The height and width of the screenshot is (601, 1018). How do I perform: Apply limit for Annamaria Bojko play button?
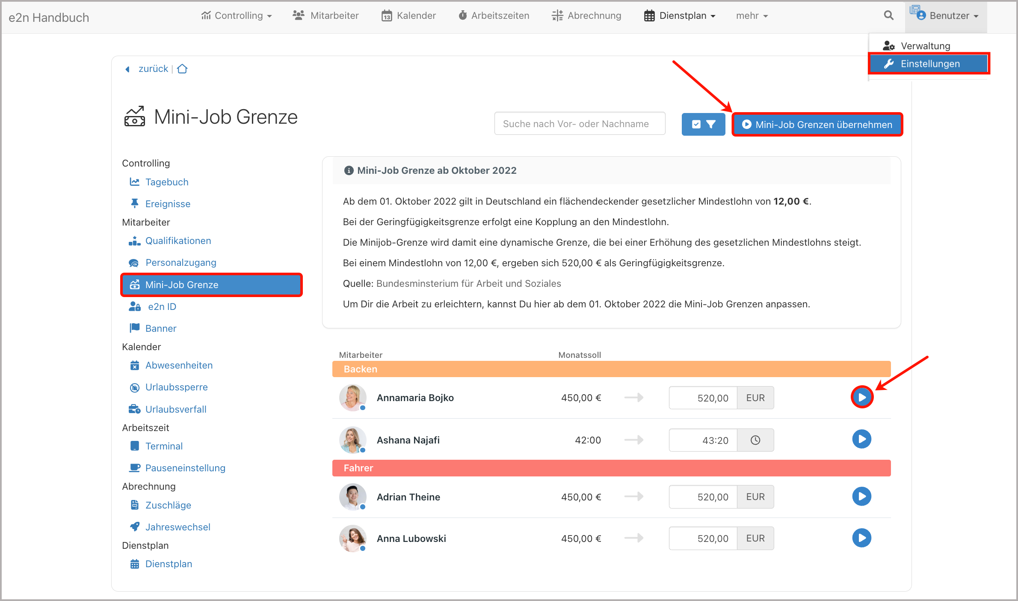point(861,397)
